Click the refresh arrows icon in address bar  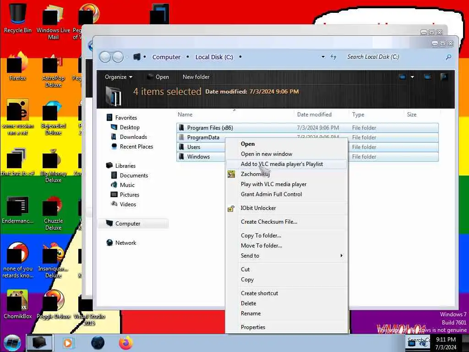[x=333, y=56]
